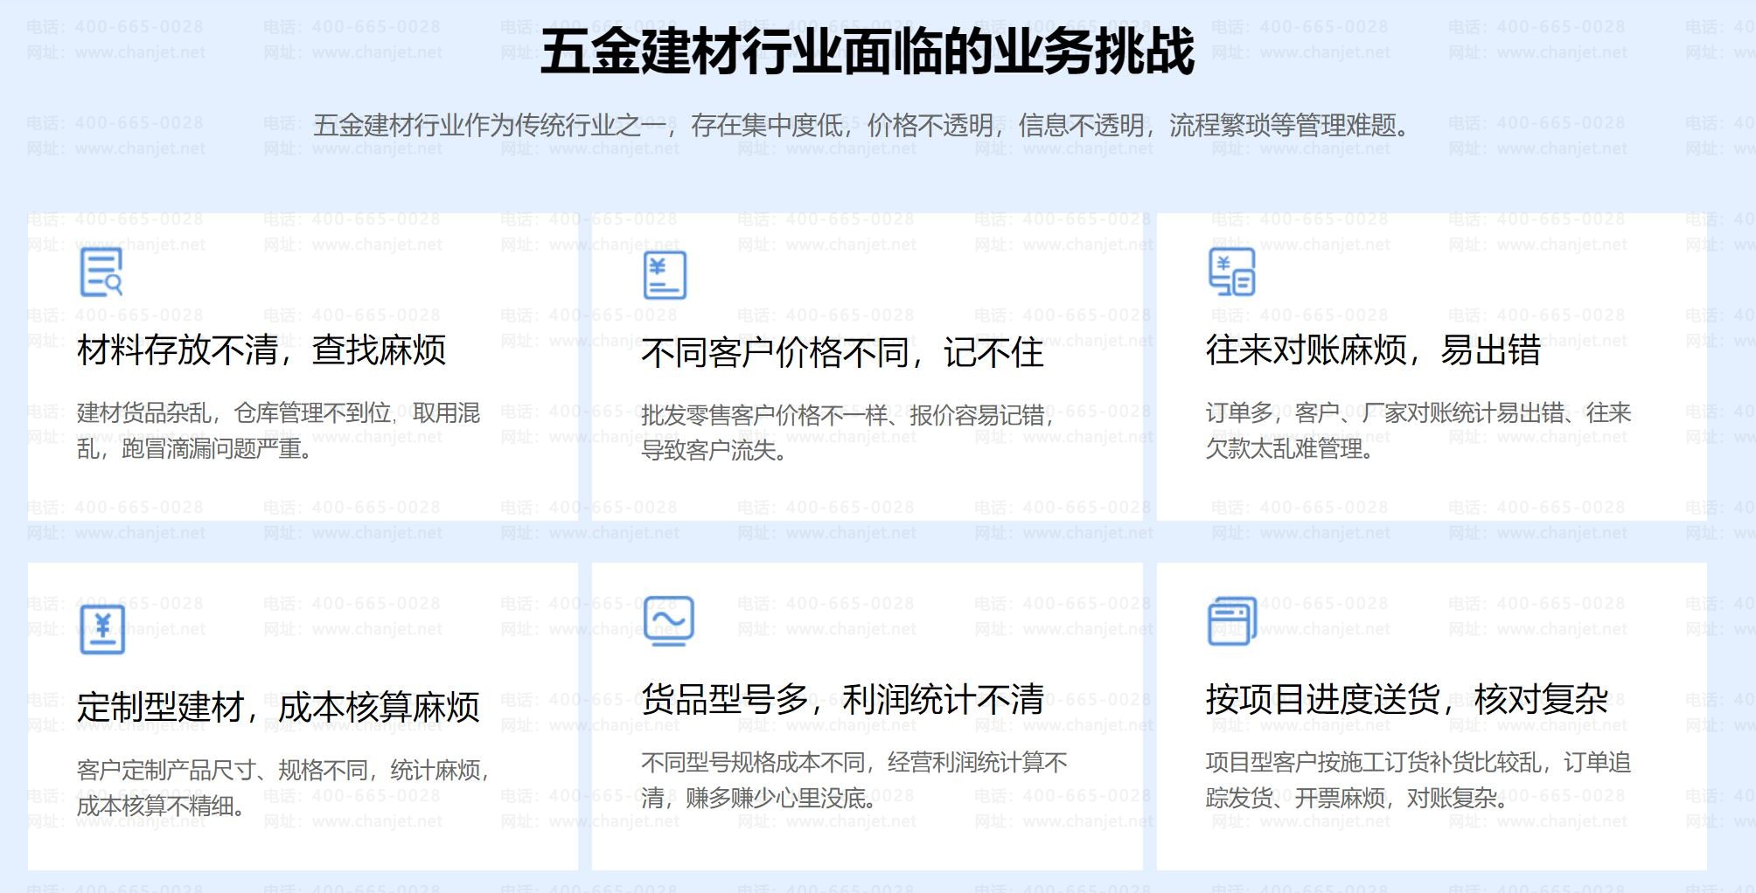The height and width of the screenshot is (893, 1756).
Task: Click the chart monitor icon above 货品型号多
Action: coord(668,621)
